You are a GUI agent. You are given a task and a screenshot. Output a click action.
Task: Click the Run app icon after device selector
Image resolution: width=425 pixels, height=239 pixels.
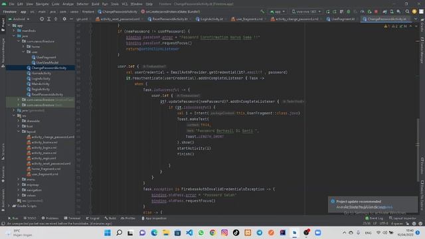327,12
